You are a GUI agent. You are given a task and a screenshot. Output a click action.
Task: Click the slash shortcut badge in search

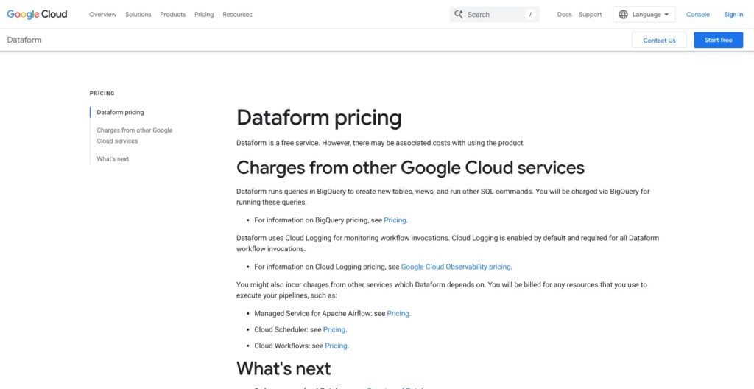pyautogui.click(x=530, y=15)
